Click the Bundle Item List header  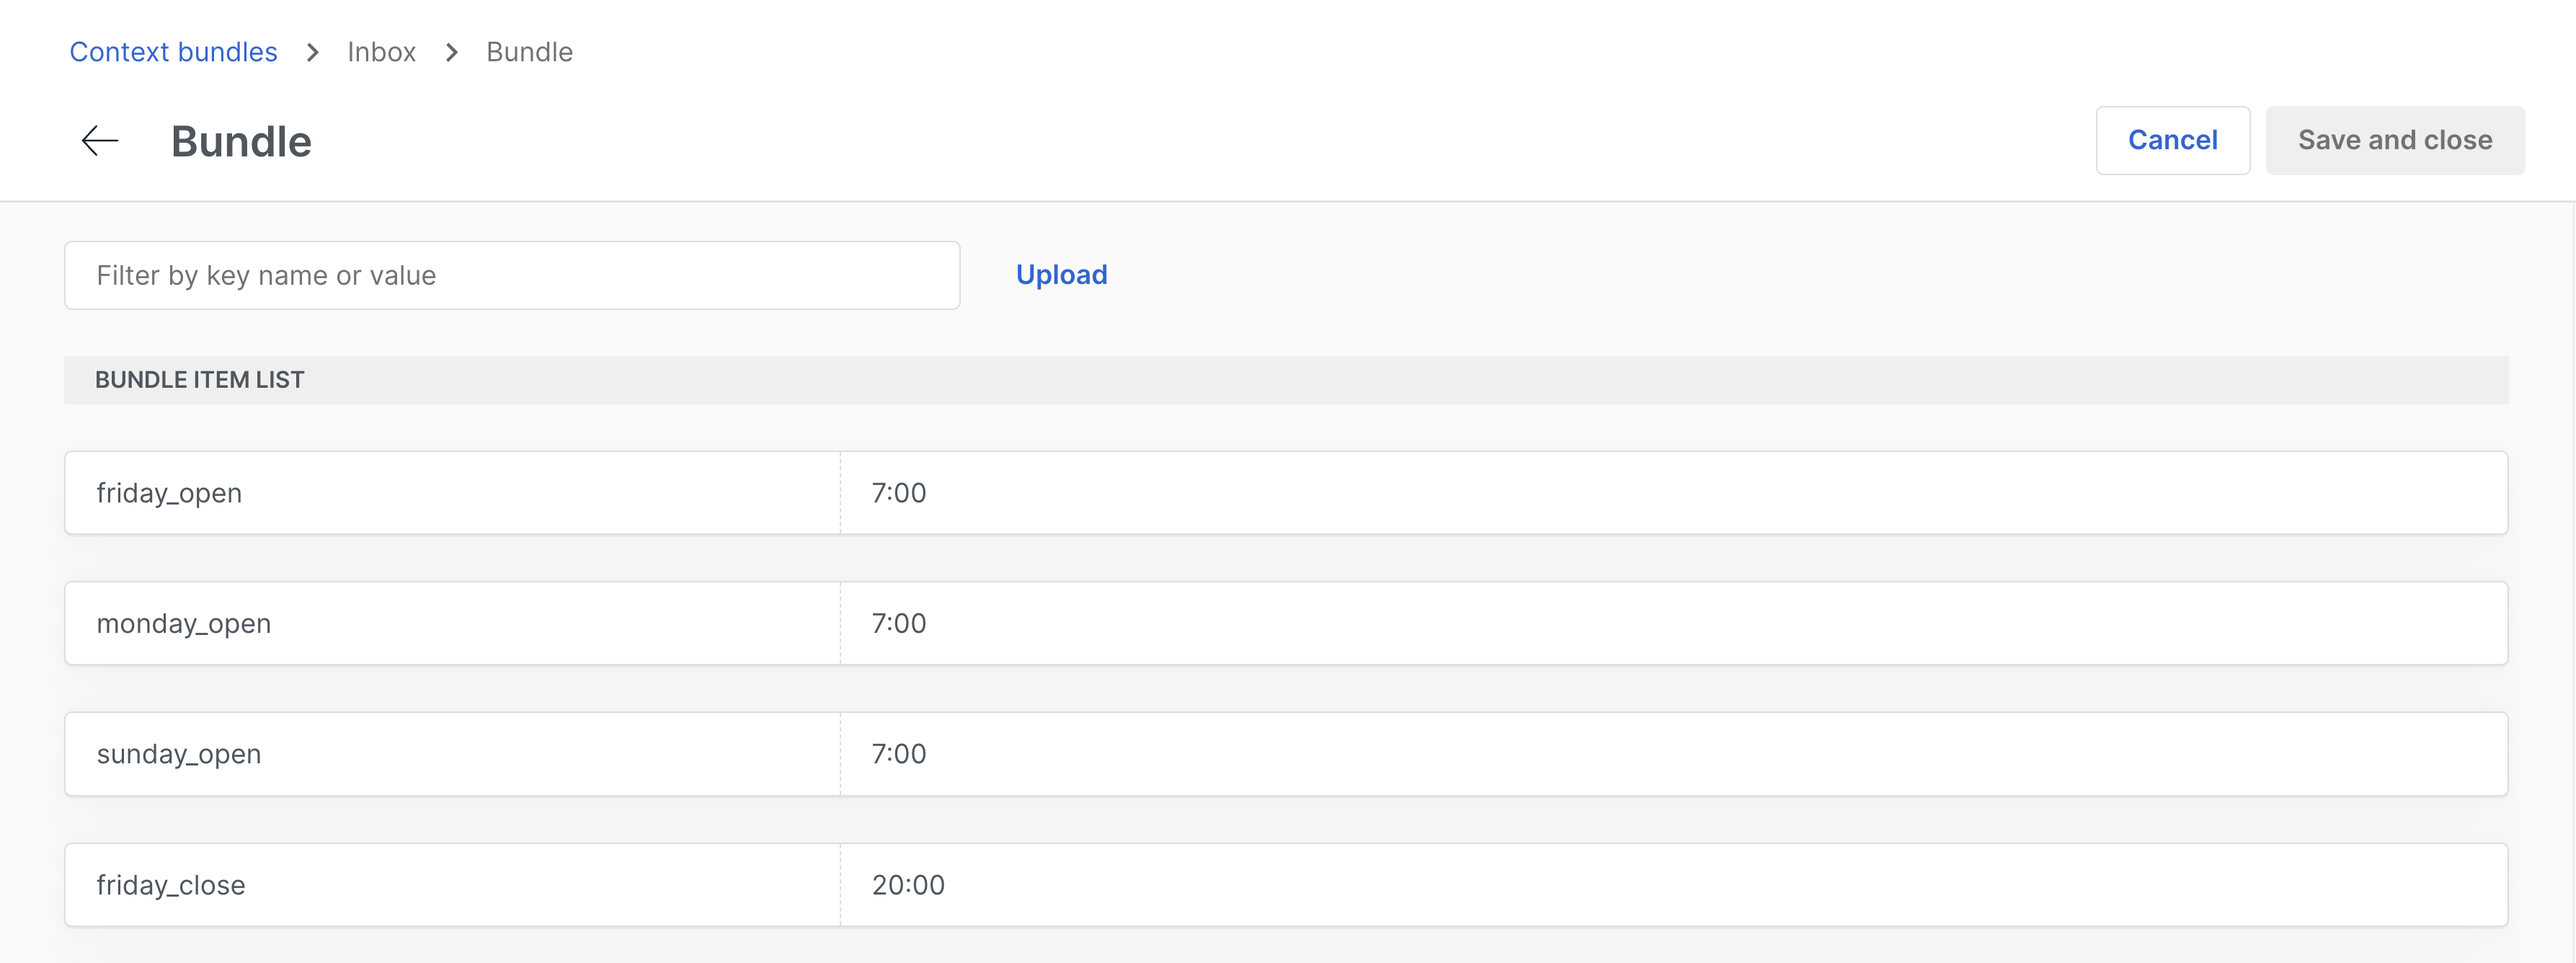(200, 380)
